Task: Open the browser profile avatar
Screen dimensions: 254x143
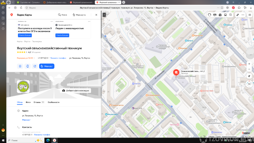Action: pyautogui.click(x=228, y=2)
